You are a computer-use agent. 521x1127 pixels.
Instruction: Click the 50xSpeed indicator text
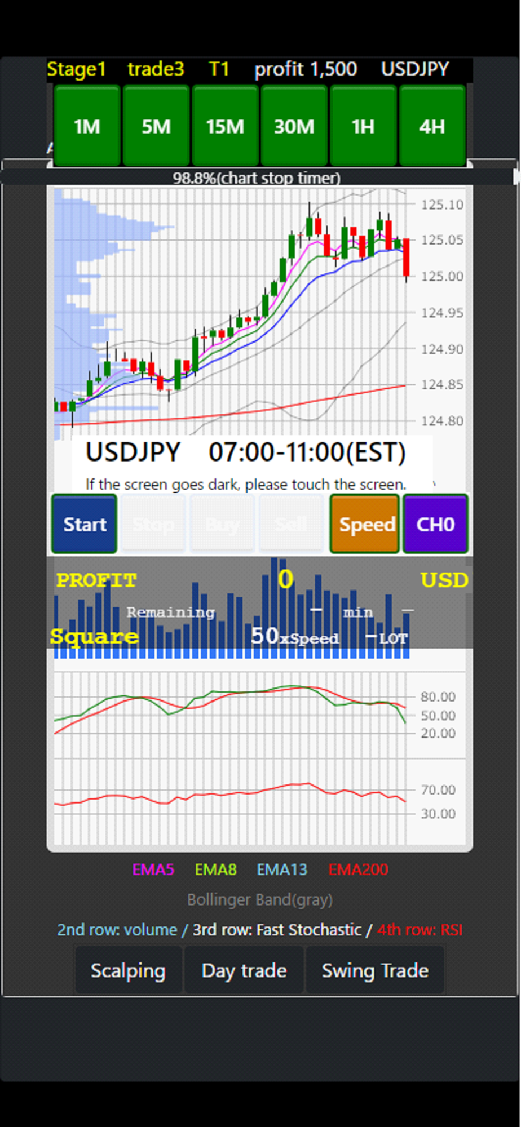[x=294, y=637]
